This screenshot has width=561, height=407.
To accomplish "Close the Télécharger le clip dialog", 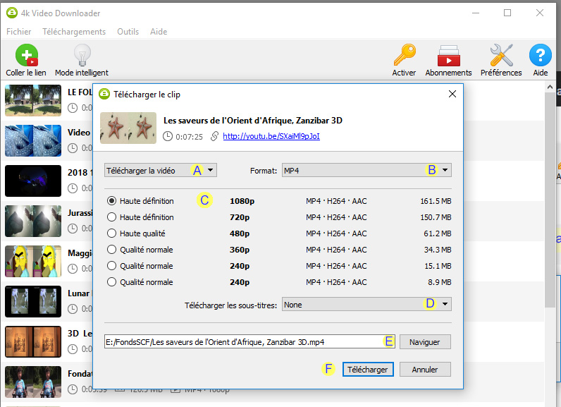I will pos(452,94).
